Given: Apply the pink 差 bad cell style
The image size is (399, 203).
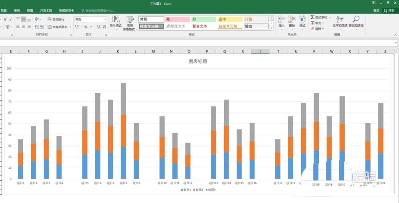Looking at the screenshot, I should pos(178,19).
